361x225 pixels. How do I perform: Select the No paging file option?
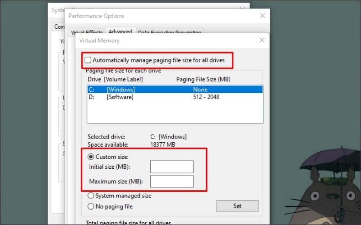(91, 207)
